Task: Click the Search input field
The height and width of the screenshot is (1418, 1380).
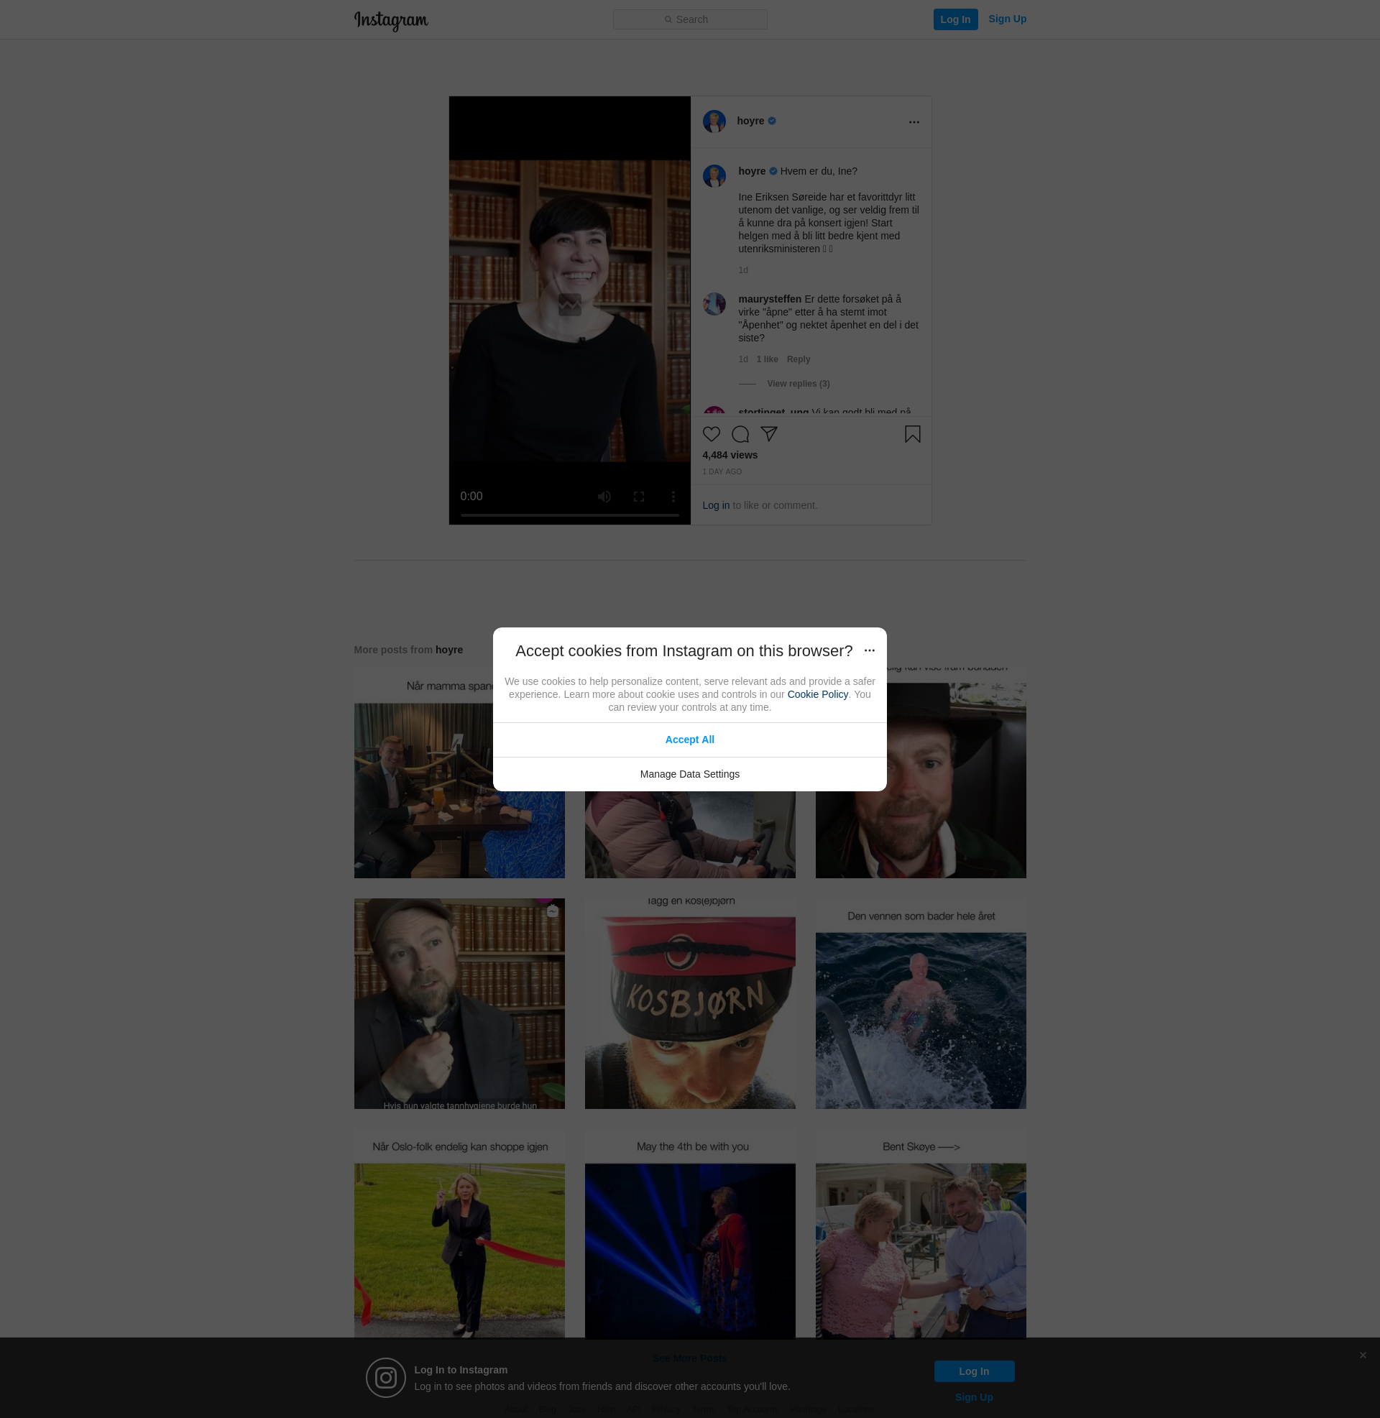Action: pos(690,19)
